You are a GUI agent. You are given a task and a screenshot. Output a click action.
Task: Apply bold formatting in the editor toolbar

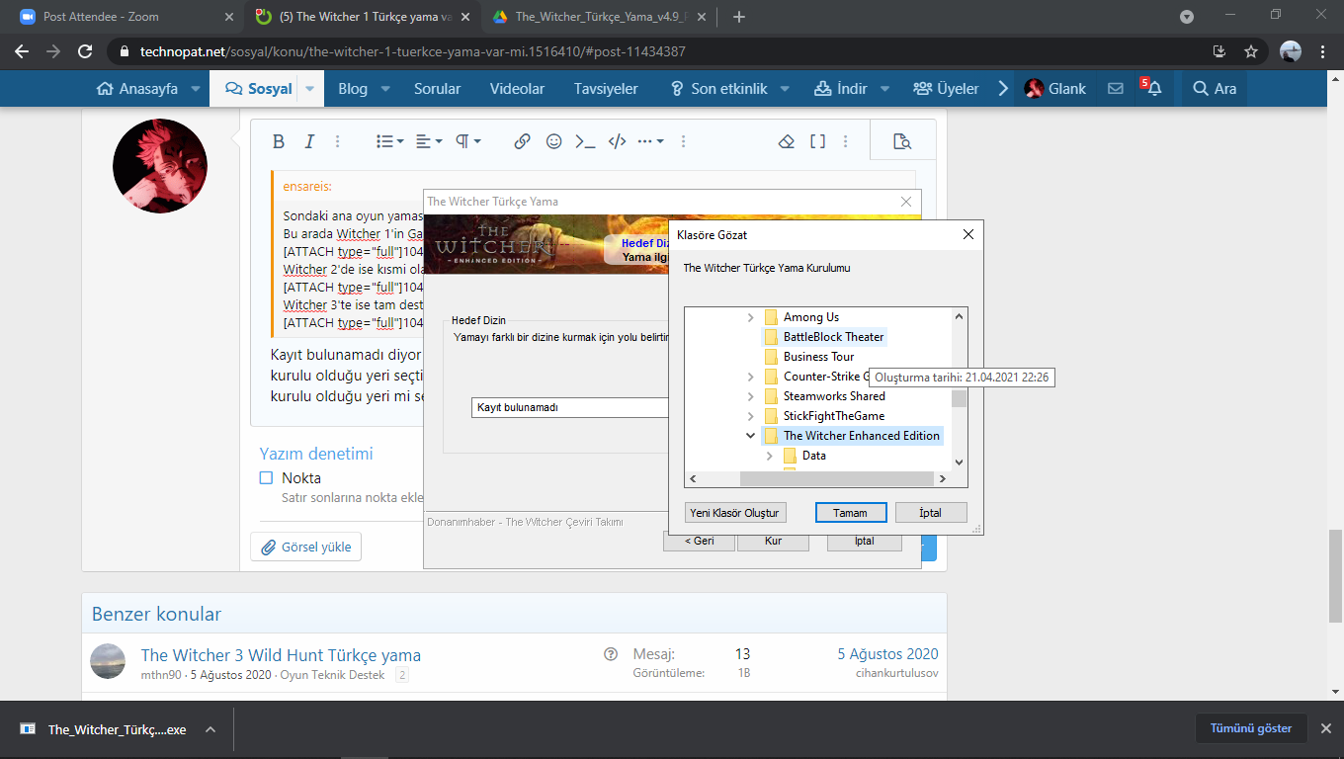tap(279, 141)
